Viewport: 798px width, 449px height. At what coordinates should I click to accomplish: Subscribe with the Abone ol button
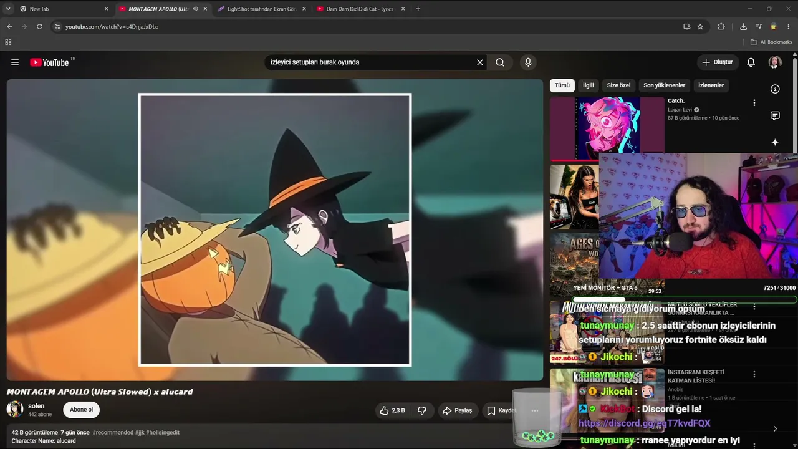(82, 410)
